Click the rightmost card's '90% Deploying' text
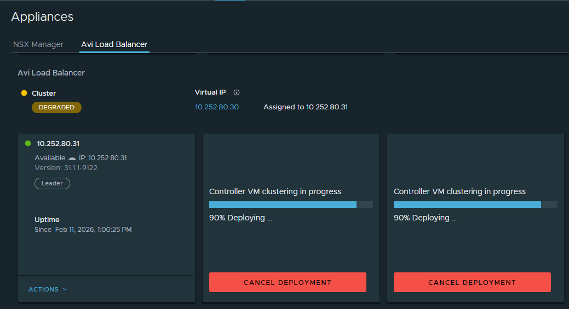The image size is (569, 309). [425, 218]
